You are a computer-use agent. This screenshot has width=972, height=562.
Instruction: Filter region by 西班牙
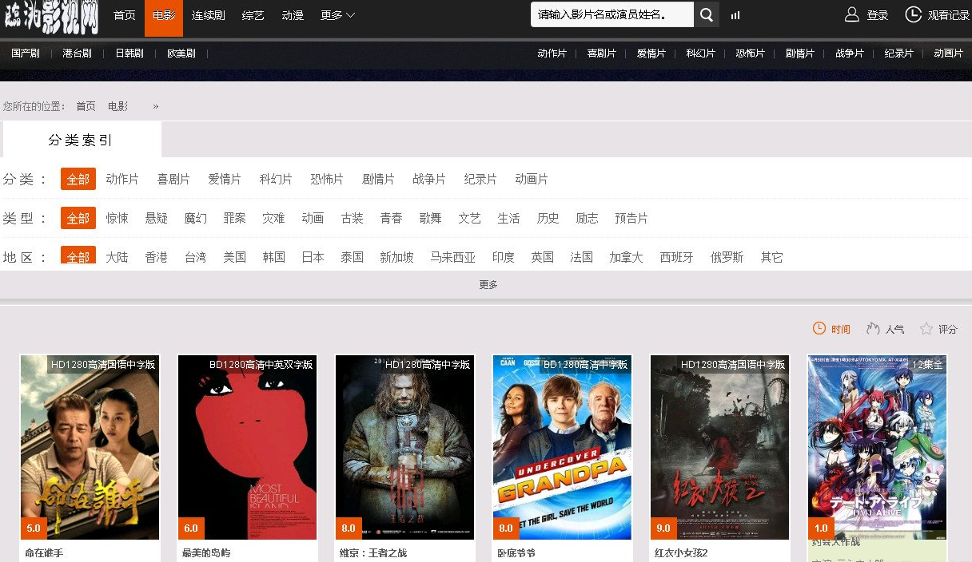(676, 257)
